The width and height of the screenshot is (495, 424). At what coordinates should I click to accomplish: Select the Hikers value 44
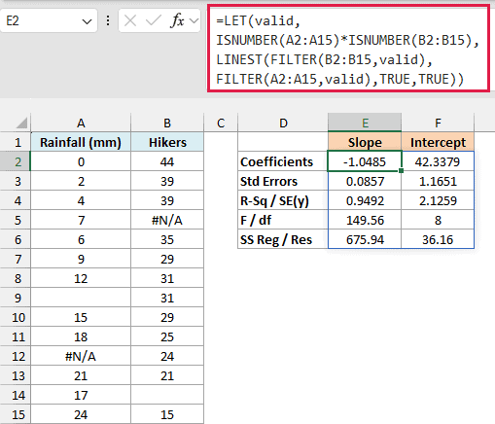[167, 161]
